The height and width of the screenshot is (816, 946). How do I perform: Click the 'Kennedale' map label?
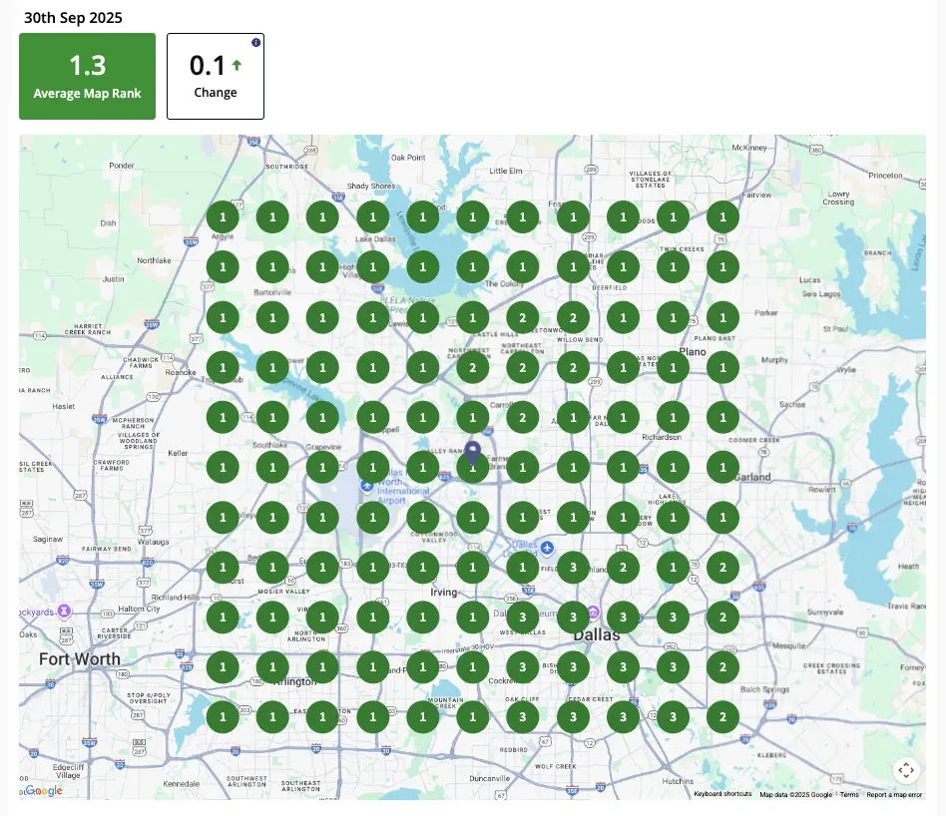click(181, 784)
